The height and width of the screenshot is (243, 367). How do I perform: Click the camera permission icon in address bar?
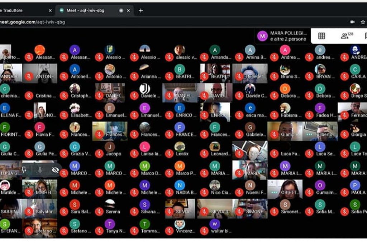coord(352,22)
